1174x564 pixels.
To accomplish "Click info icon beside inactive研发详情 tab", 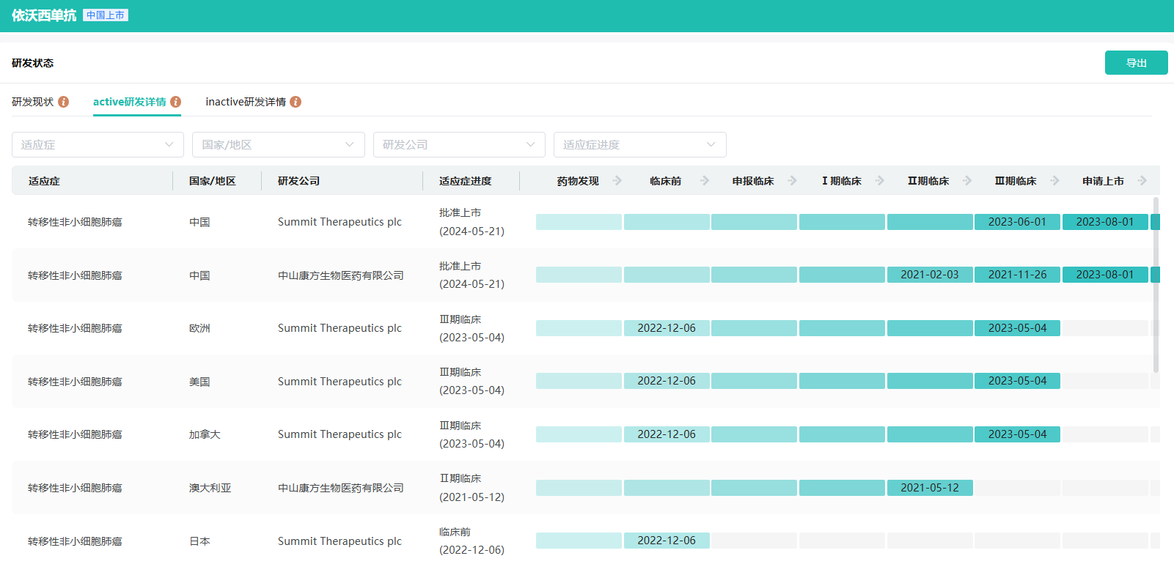I will [x=296, y=102].
